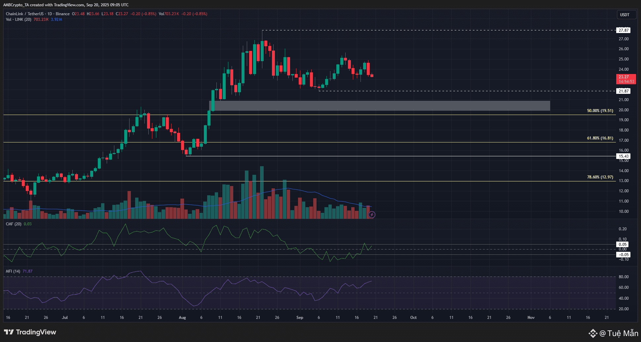This screenshot has height=342, width=641.
Task: Click the open value O23.48
Action: [78, 14]
